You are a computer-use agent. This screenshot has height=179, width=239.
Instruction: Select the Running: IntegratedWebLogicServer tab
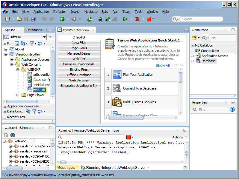click(x=116, y=167)
